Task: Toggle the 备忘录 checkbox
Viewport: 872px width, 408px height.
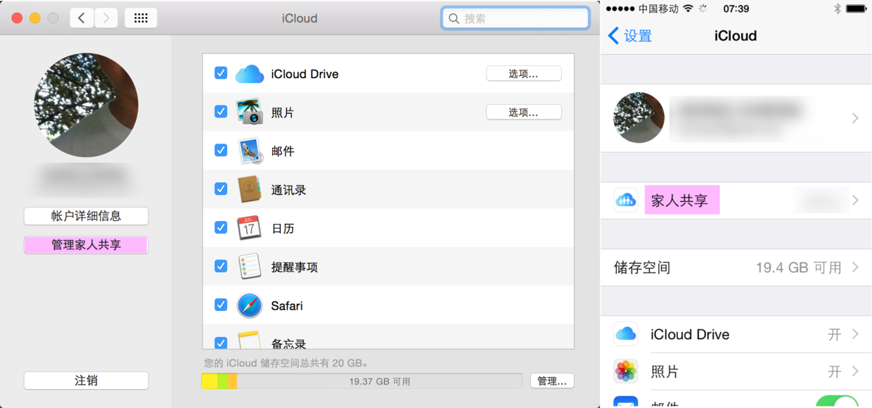Action: pos(221,343)
